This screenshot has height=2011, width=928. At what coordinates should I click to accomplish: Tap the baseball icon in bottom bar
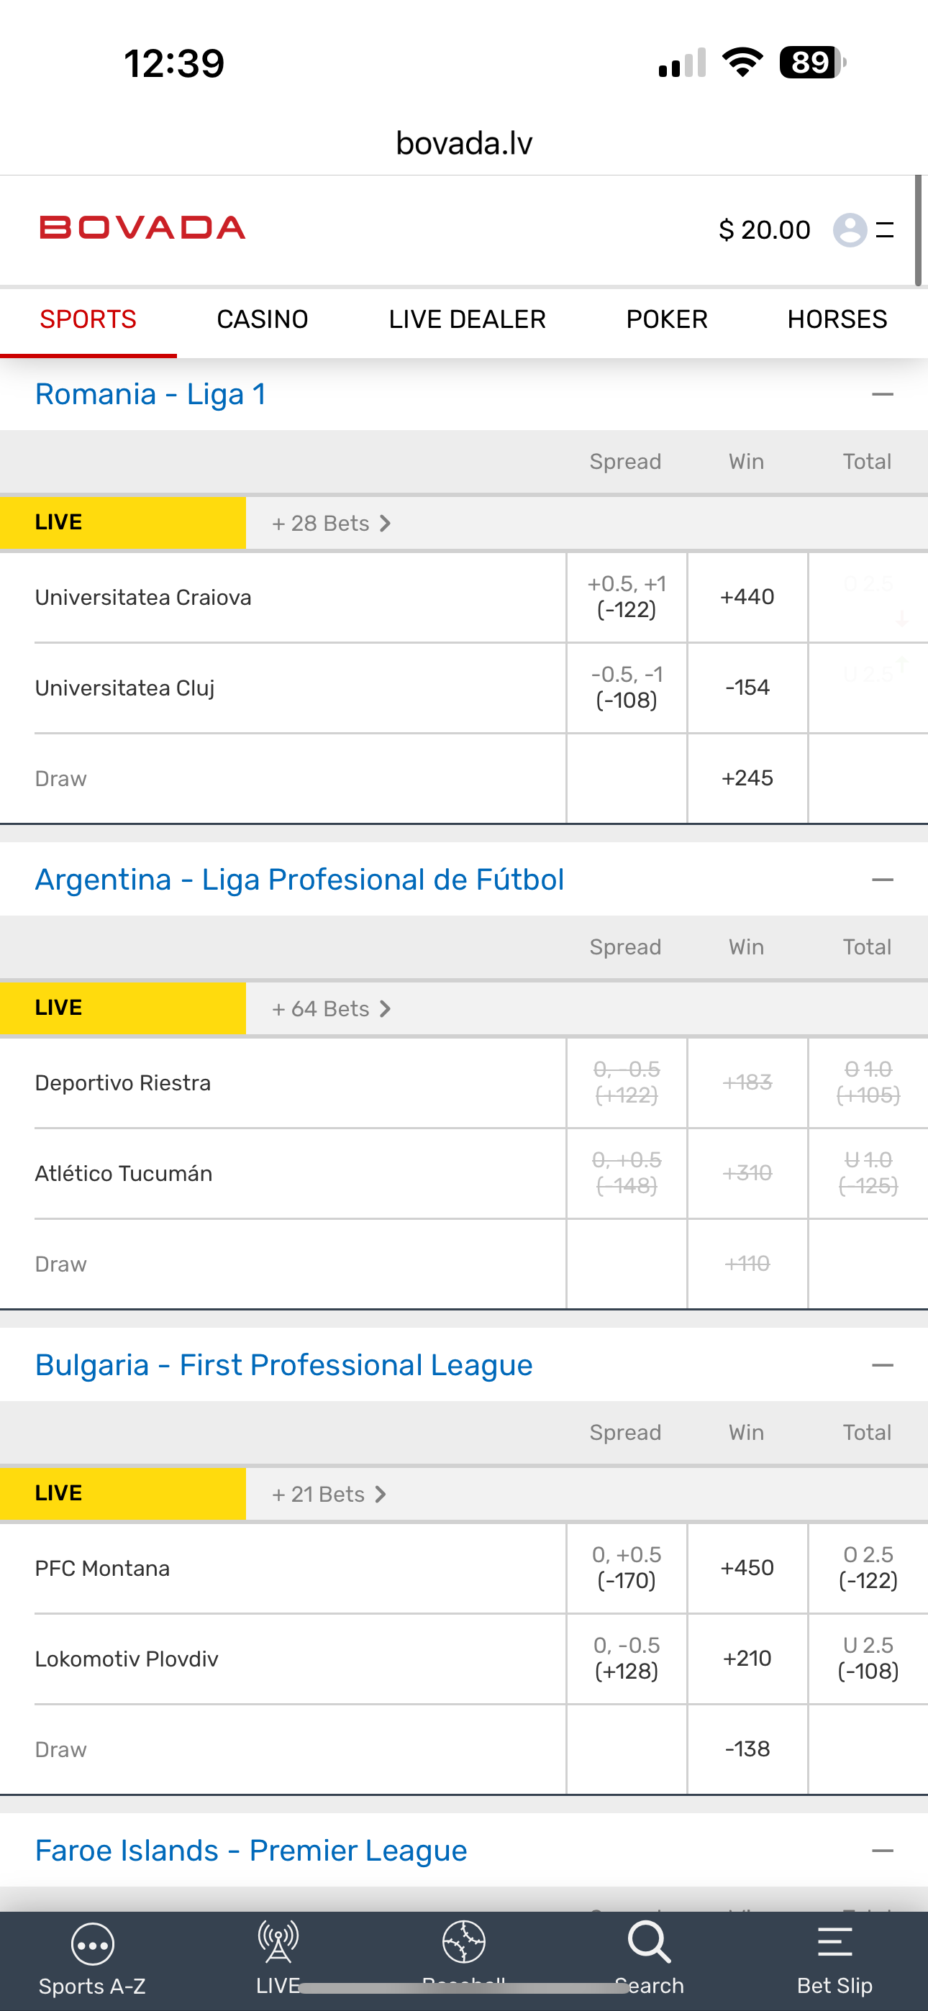[464, 1941]
